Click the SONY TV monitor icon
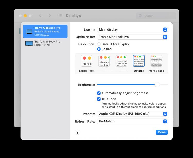Viewport: 193px width, 158px height. point(29,43)
